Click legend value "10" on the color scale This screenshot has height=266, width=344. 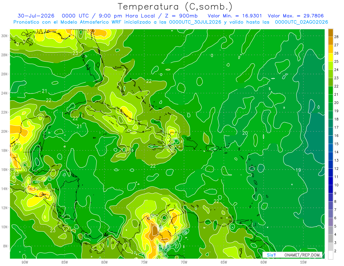337,185
